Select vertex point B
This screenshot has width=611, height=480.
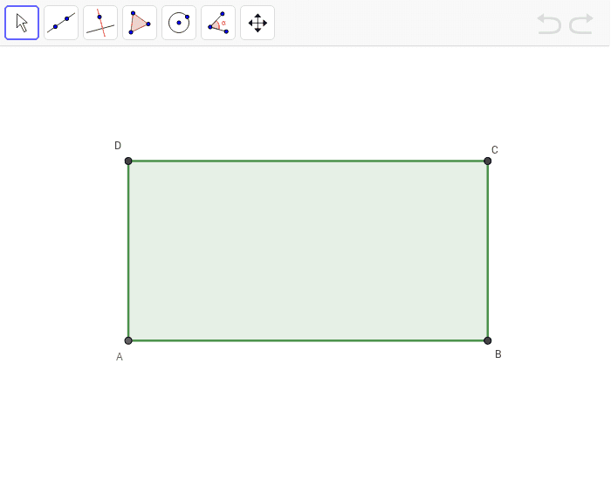[x=487, y=340]
